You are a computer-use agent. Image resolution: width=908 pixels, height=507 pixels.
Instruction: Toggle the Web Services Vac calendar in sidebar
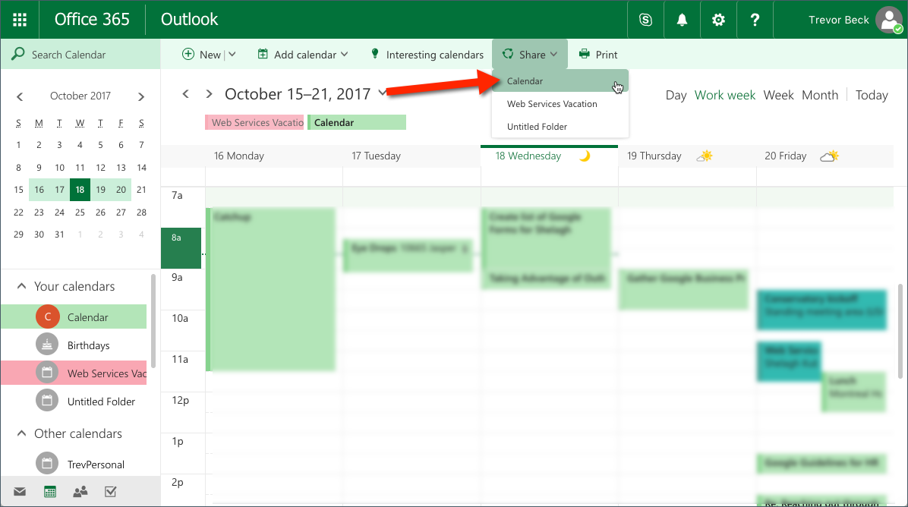point(74,373)
